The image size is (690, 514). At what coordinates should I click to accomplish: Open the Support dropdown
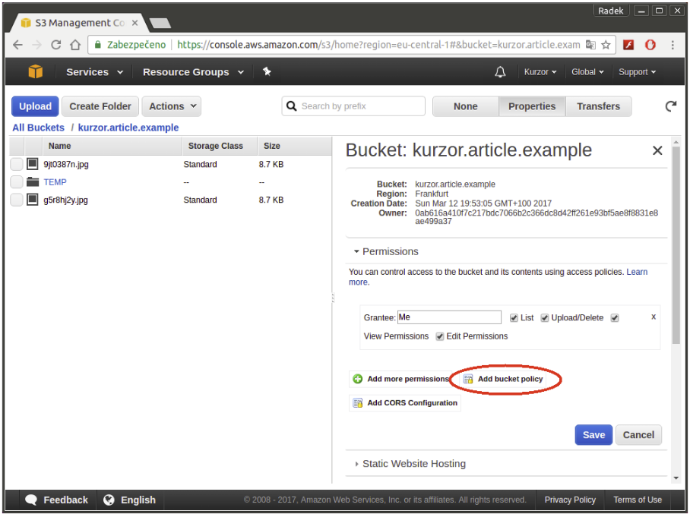coord(638,71)
